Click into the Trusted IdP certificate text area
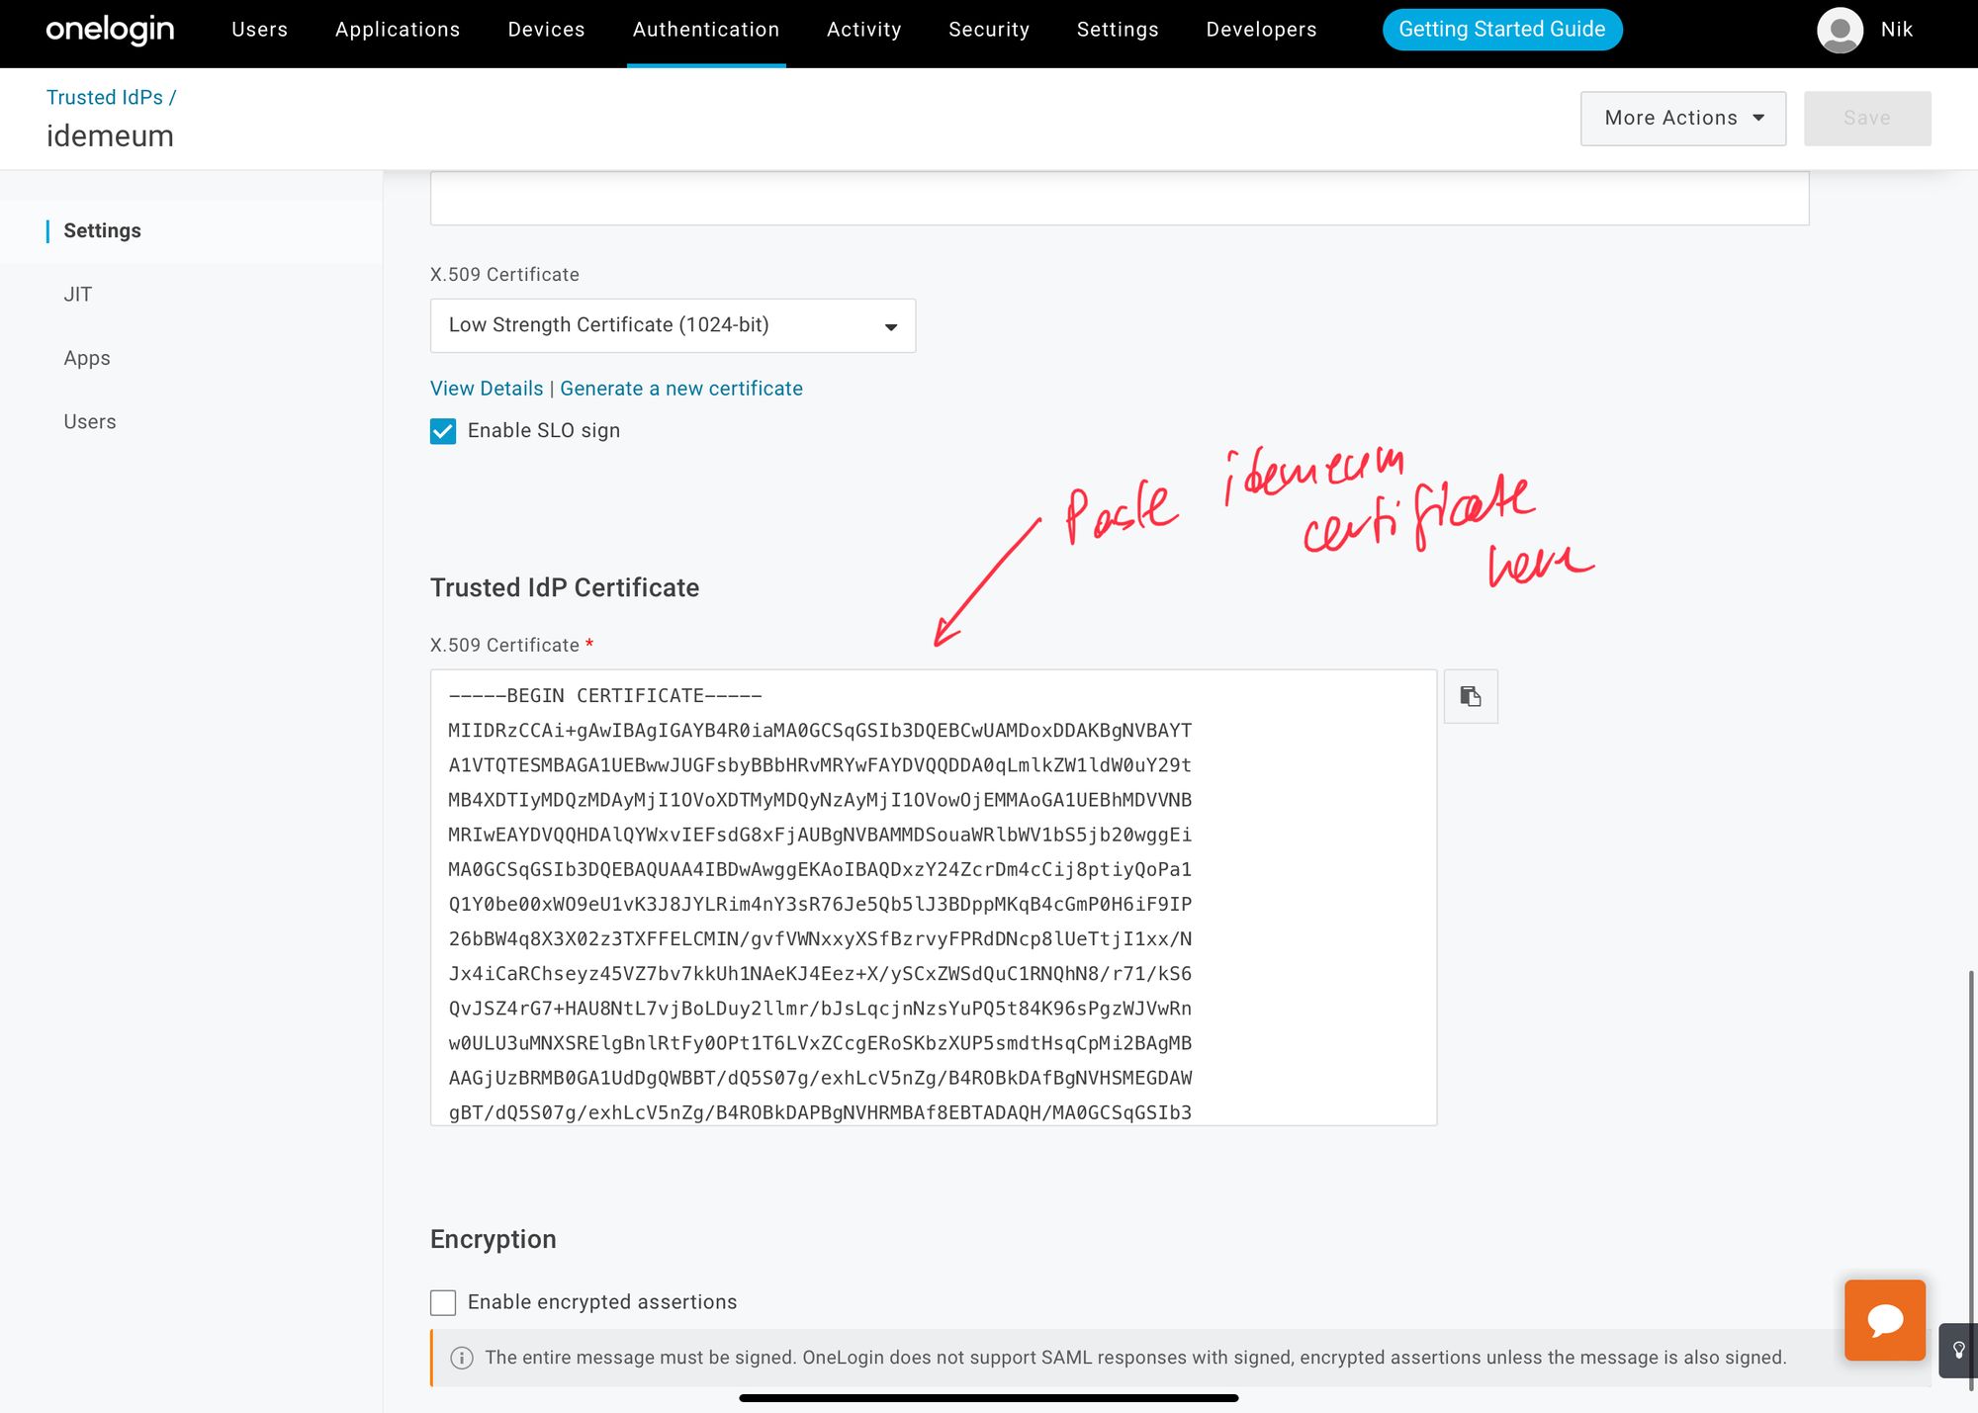This screenshot has width=1978, height=1413. click(934, 898)
